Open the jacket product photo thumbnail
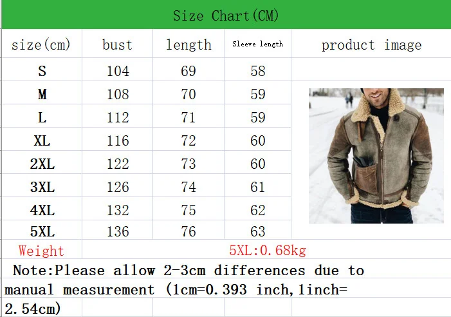 (x=376, y=156)
